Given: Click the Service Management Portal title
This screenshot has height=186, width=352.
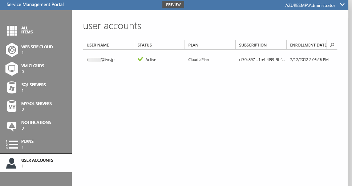Looking at the screenshot, I should [35, 4].
